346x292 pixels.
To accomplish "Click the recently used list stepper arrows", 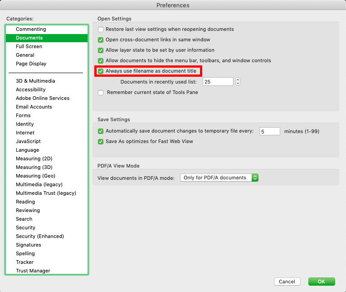I will [238, 82].
